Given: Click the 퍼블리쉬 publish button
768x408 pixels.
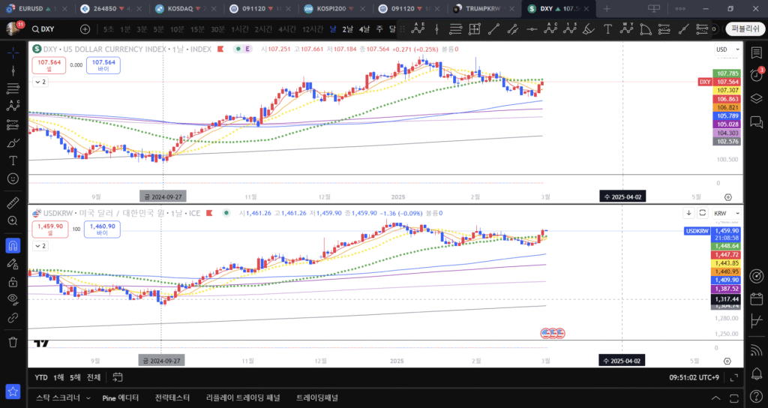Looking at the screenshot, I should click(x=745, y=29).
